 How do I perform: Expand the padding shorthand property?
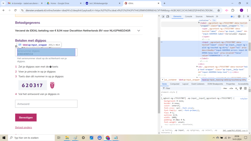174,120
